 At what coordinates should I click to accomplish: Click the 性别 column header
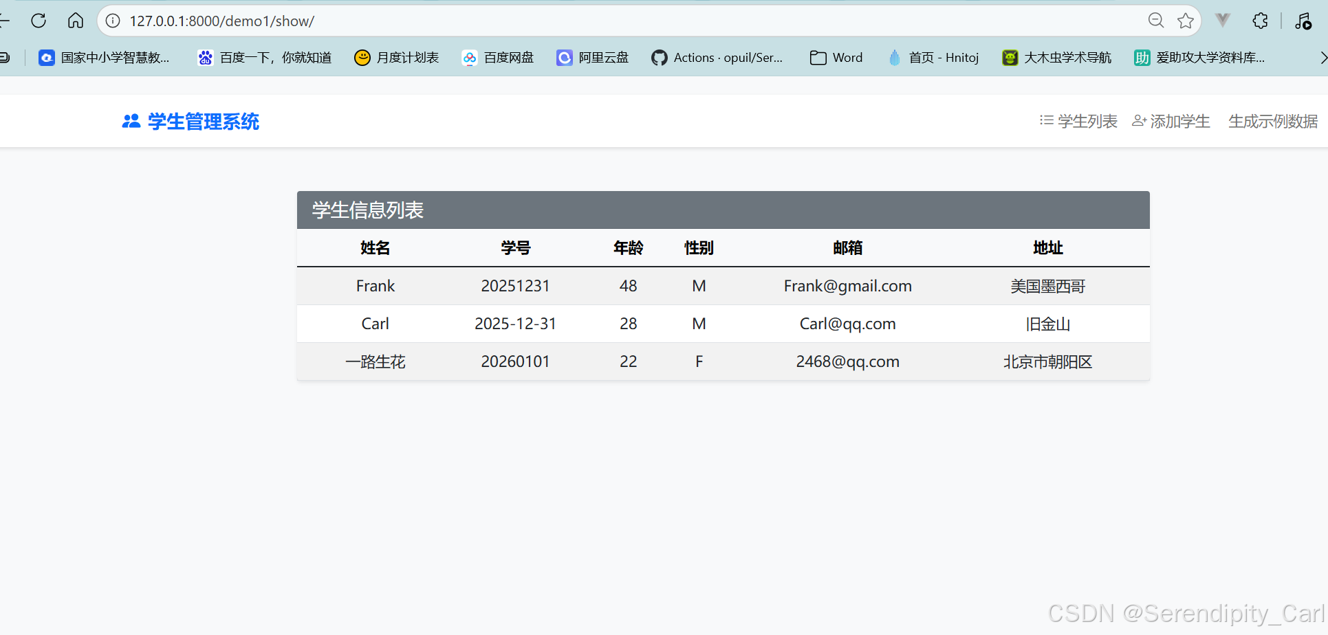point(699,248)
